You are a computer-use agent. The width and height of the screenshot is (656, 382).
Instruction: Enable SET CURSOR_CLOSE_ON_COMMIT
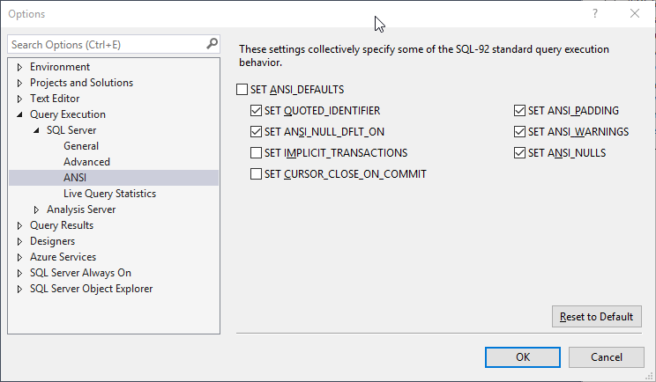tap(257, 174)
